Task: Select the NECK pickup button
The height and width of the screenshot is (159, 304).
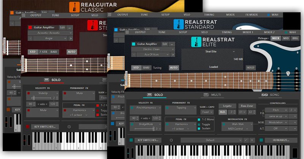Action: click(276, 38)
